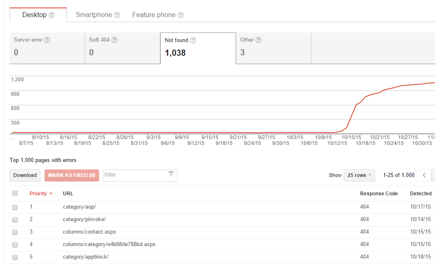Click help icon next to Desktop tab

pyautogui.click(x=52, y=15)
